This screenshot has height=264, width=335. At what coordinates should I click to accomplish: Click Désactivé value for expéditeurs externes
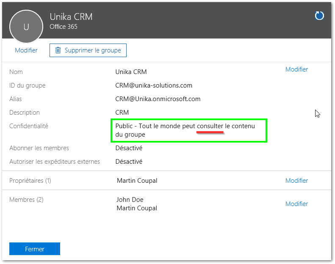(129, 162)
